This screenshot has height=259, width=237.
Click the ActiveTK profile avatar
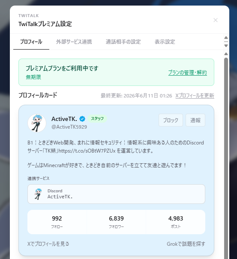(x=37, y=123)
